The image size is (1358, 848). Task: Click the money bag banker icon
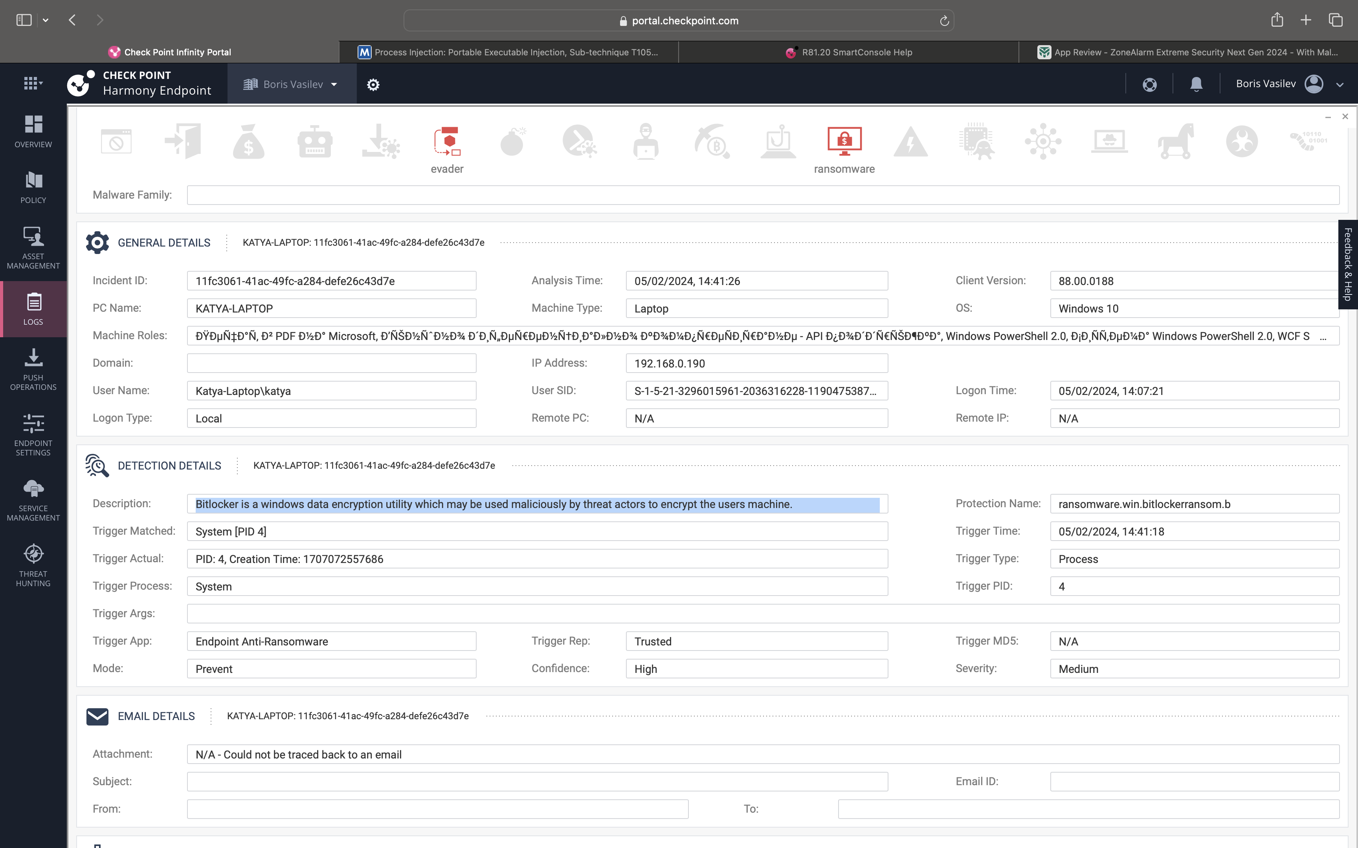click(249, 141)
